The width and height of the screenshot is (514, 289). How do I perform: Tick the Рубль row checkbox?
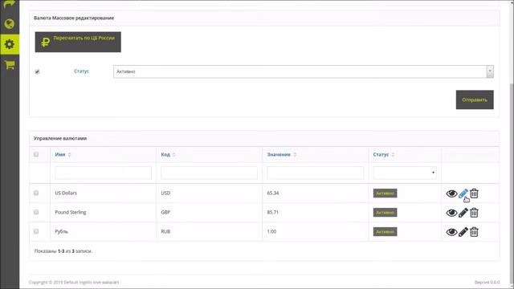tap(36, 231)
